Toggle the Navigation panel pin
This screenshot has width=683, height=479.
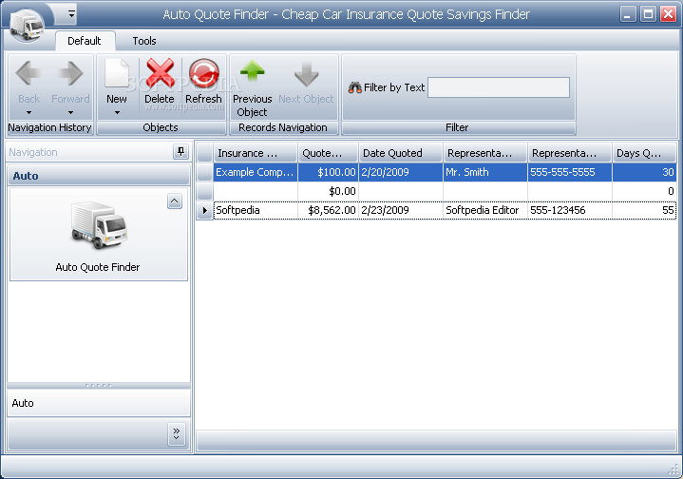click(x=180, y=152)
